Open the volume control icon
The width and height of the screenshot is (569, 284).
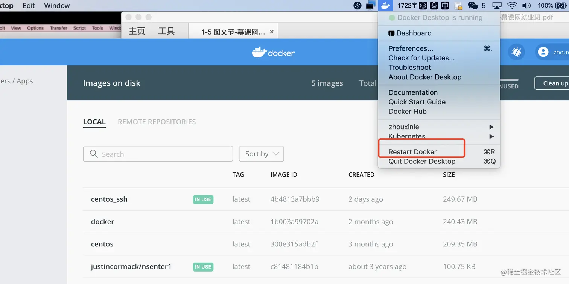pos(526,5)
